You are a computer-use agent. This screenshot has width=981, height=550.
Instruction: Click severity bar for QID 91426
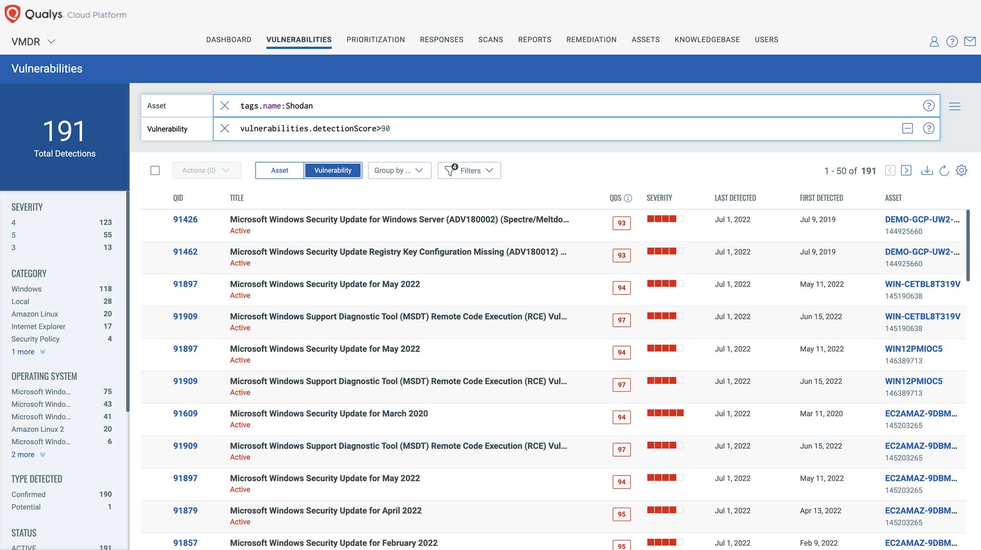click(x=665, y=219)
